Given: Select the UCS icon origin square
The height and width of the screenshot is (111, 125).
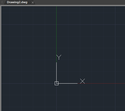Looking at the screenshot, I should coord(57,83).
